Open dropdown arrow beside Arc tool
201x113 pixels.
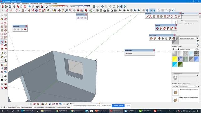(x=19, y=10)
